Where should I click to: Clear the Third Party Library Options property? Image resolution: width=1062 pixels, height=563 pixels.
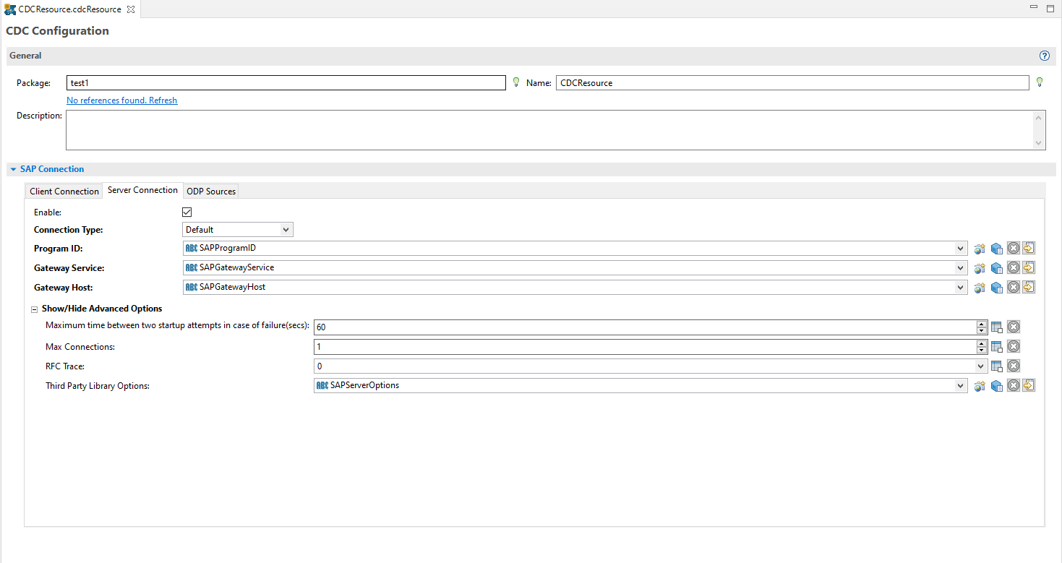[x=1014, y=386]
